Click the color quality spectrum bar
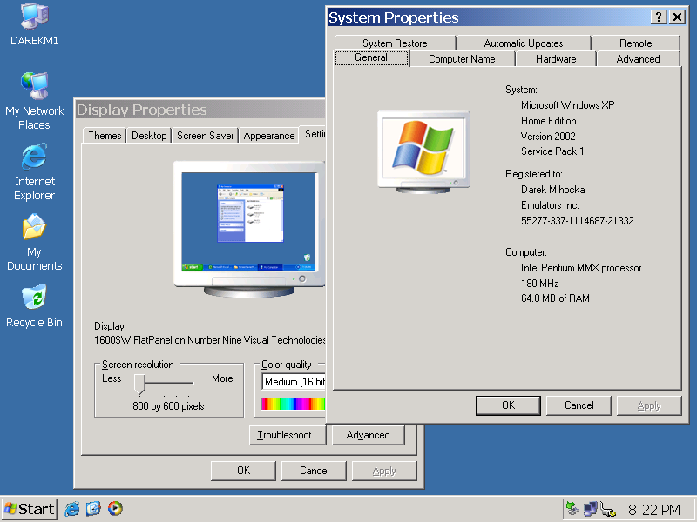This screenshot has height=522, width=697. [294, 404]
